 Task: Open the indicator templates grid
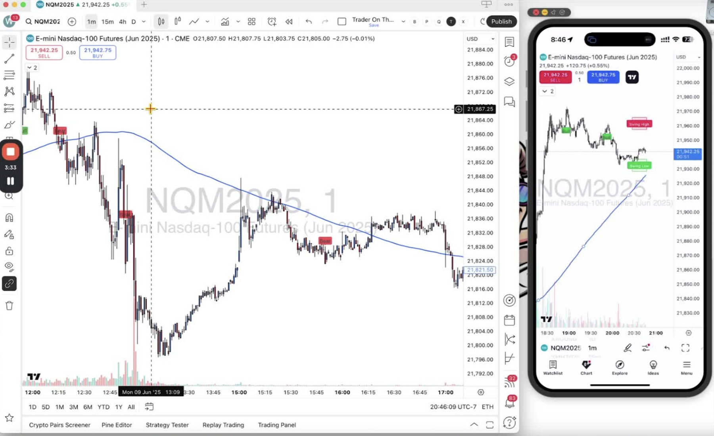[251, 21]
